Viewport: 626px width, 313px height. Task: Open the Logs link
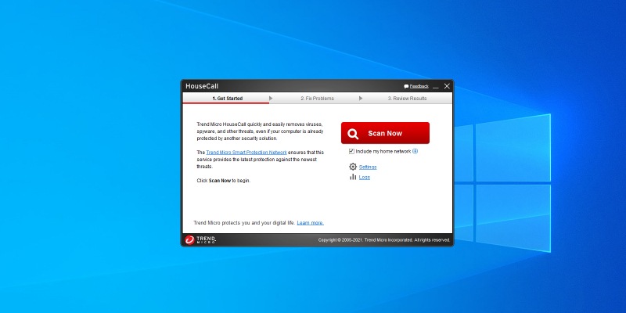(365, 178)
